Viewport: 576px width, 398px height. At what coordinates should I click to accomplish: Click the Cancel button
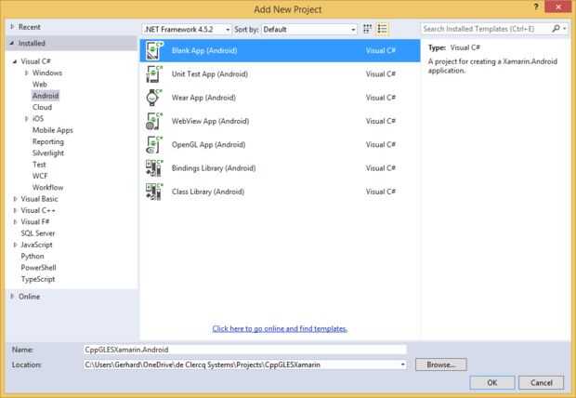[x=541, y=382]
